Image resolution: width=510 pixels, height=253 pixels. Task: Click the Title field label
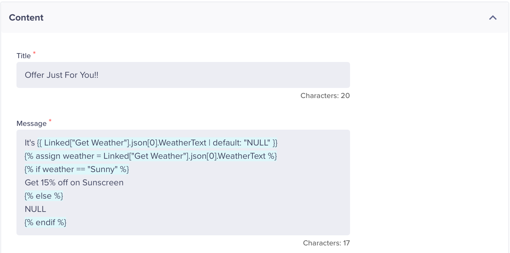coord(24,56)
